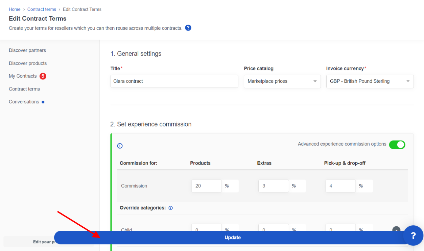Open the Price catalog dropdown

[x=282, y=81]
